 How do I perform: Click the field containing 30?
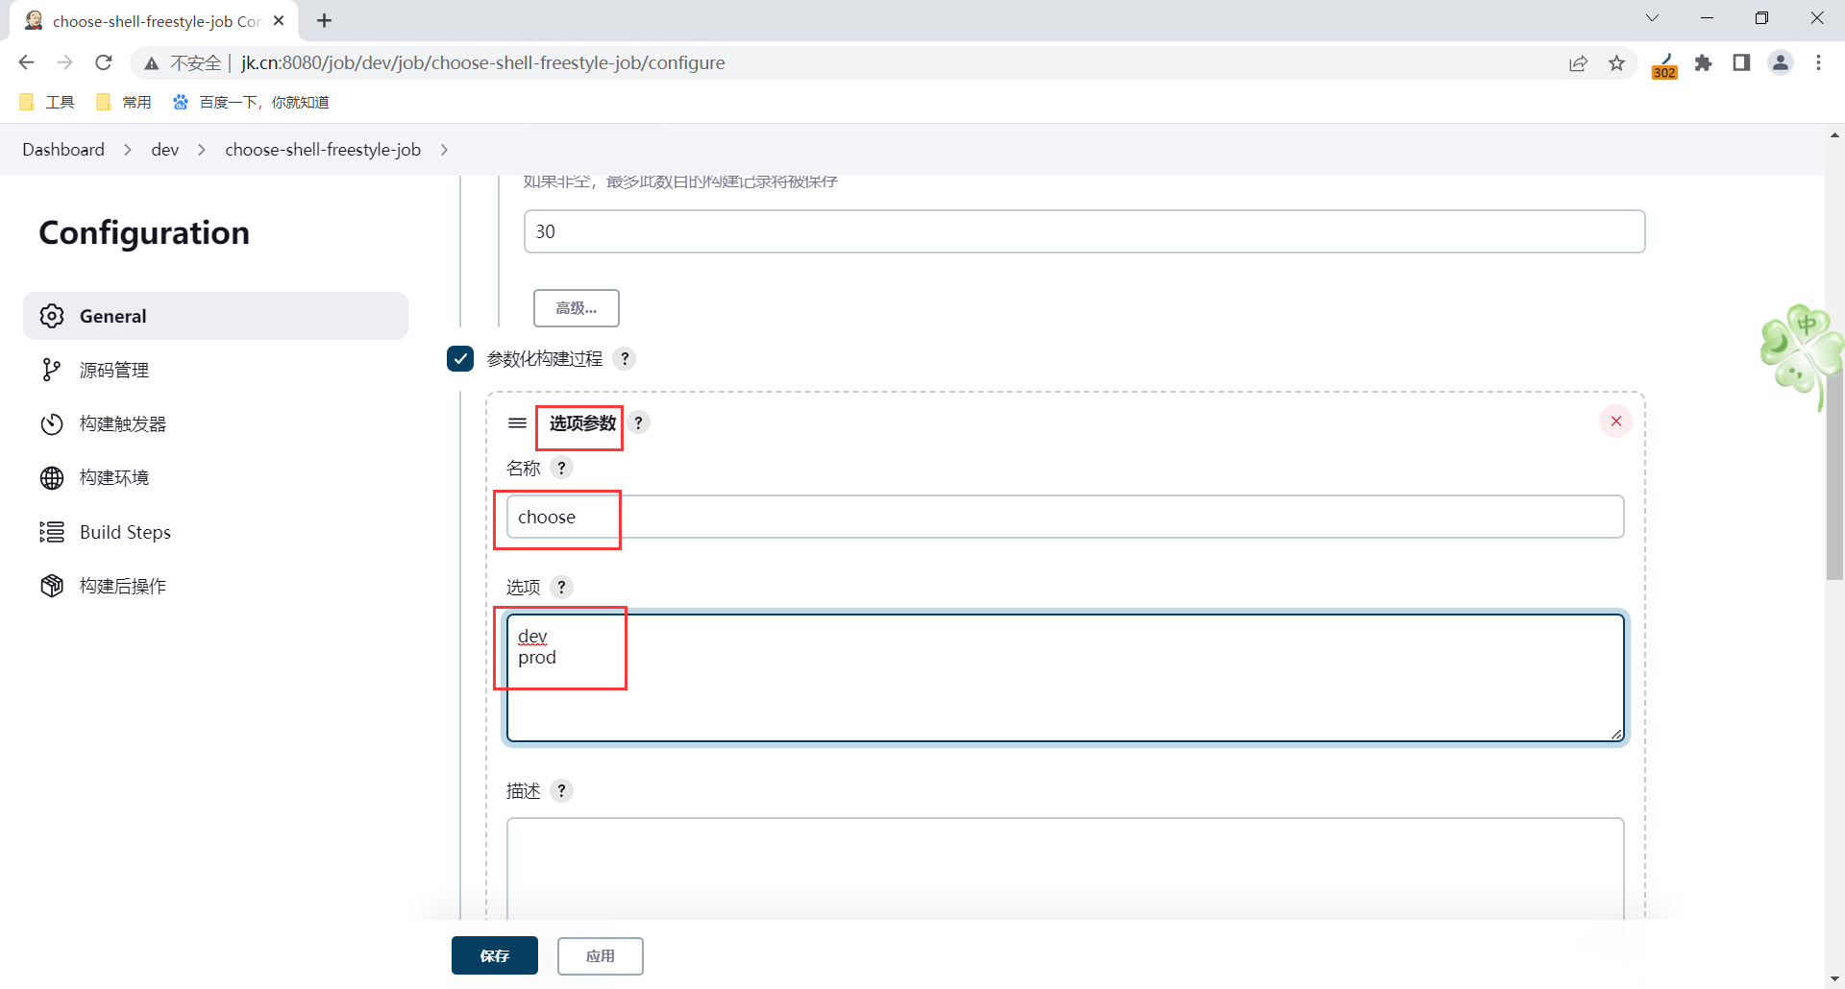point(1084,231)
